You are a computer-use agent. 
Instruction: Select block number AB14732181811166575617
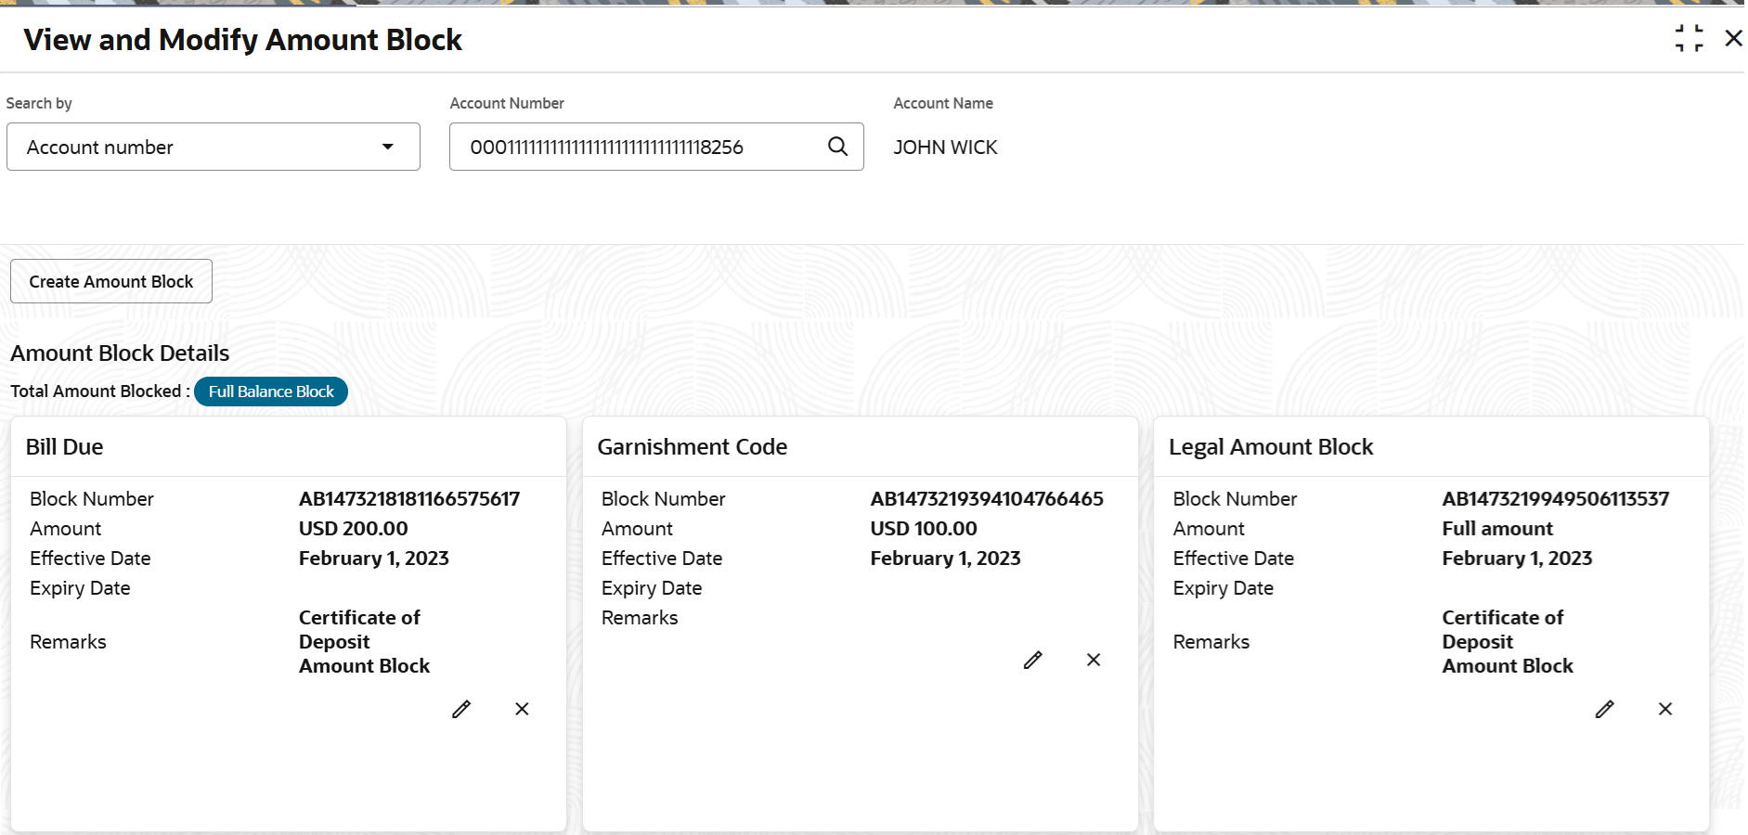coord(409,499)
